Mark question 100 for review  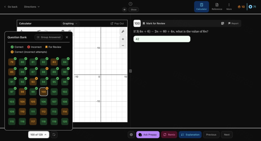[x=154, y=23]
